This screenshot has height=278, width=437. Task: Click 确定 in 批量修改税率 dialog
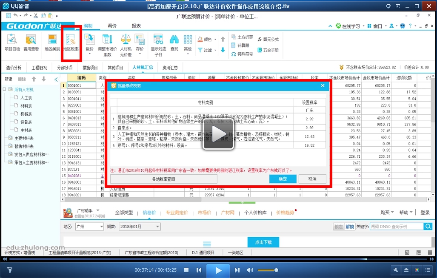[283, 179]
